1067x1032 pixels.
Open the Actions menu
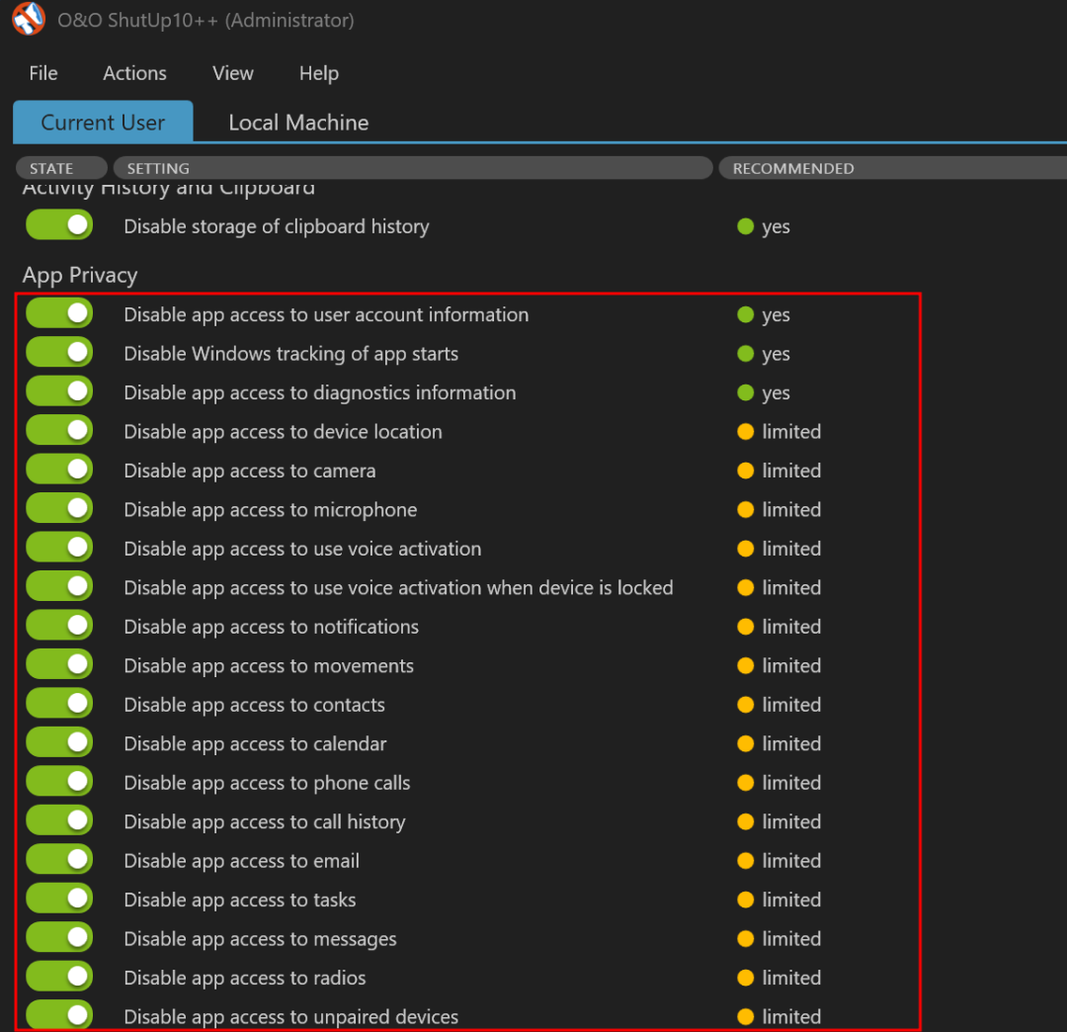[134, 73]
